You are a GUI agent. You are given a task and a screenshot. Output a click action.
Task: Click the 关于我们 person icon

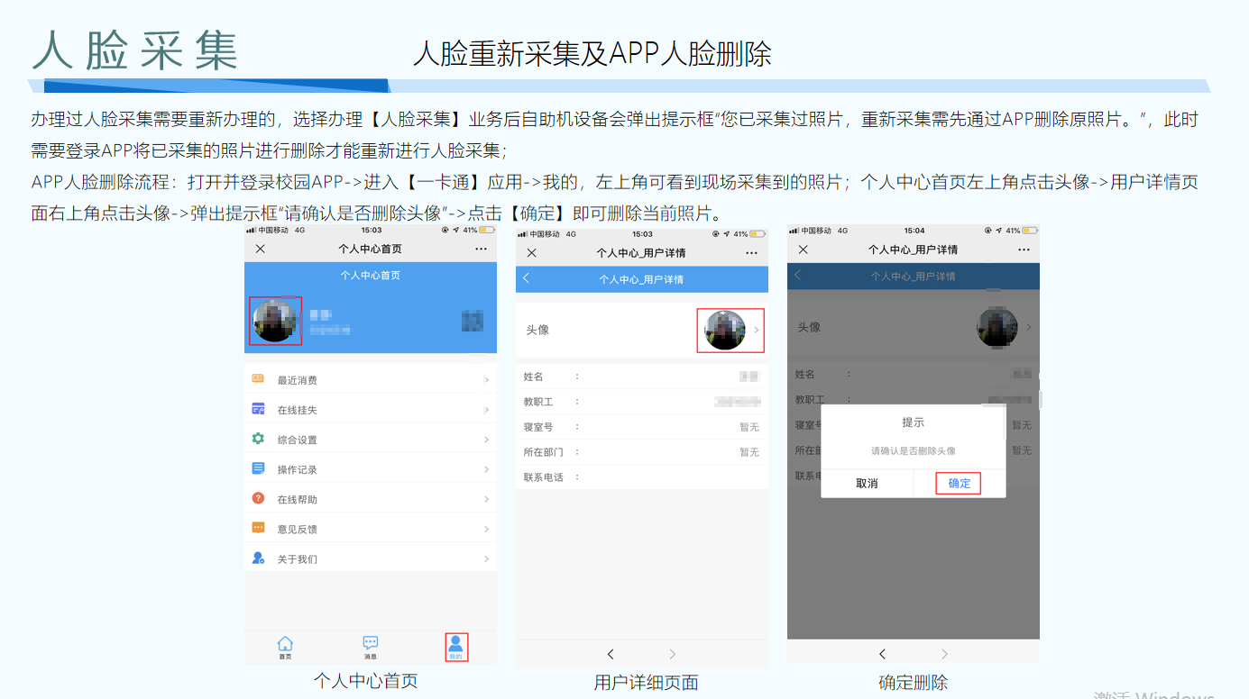(258, 558)
